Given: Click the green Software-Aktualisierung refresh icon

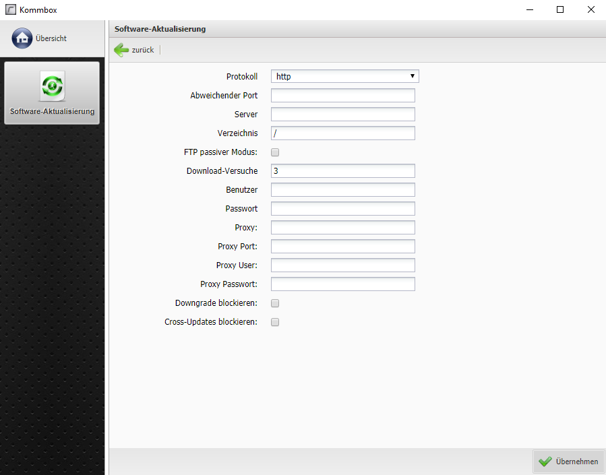Looking at the screenshot, I should (x=52, y=86).
